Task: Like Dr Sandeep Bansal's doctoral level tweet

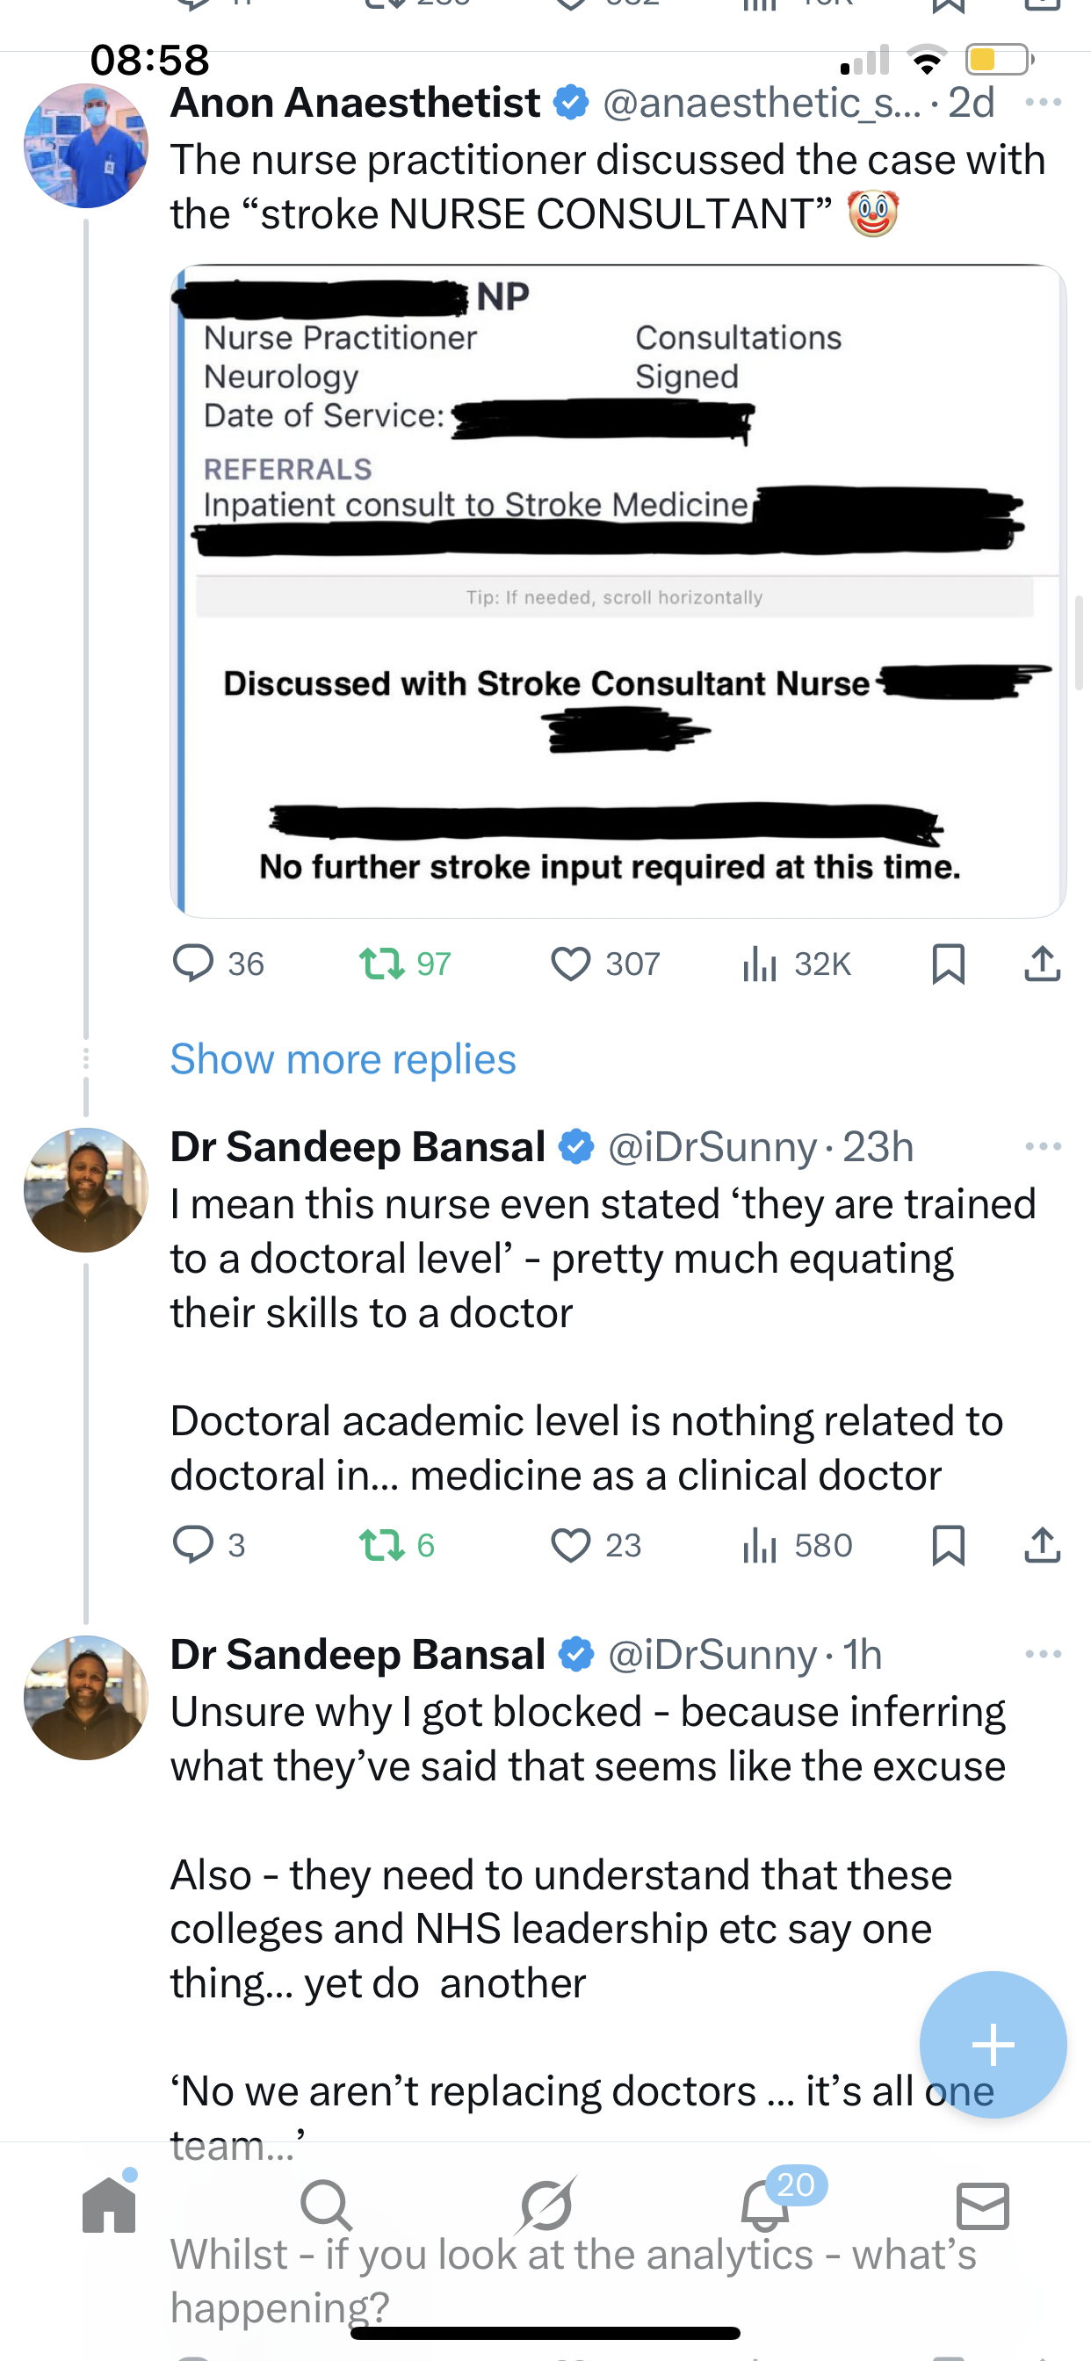Action: click(570, 1544)
